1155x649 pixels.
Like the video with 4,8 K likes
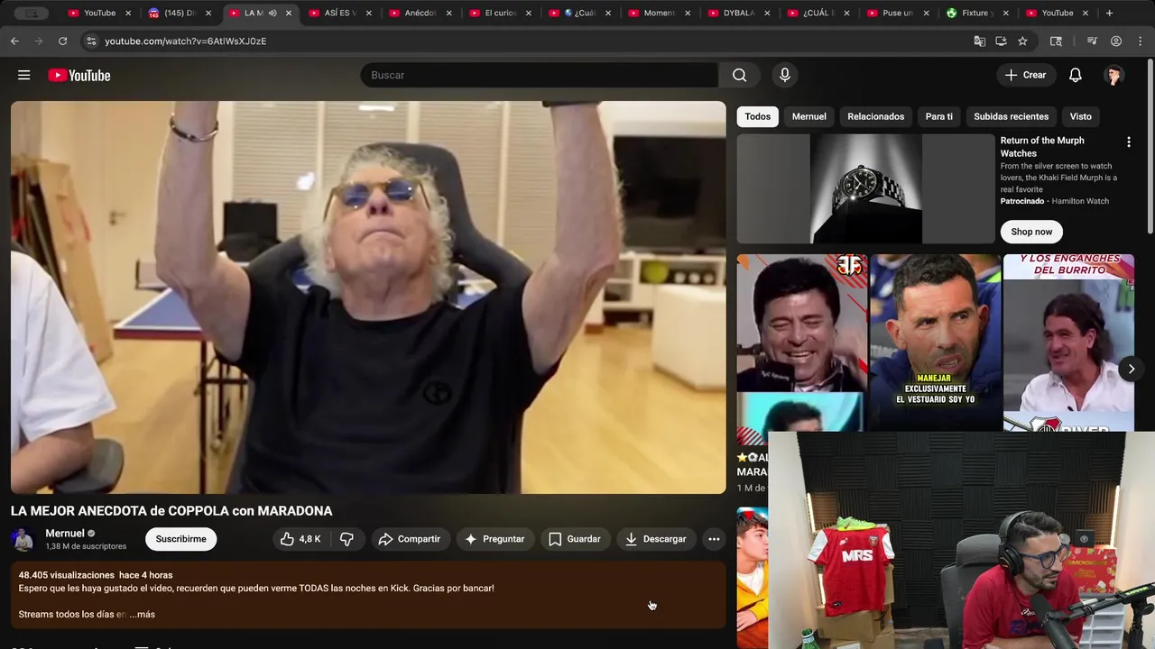point(300,539)
